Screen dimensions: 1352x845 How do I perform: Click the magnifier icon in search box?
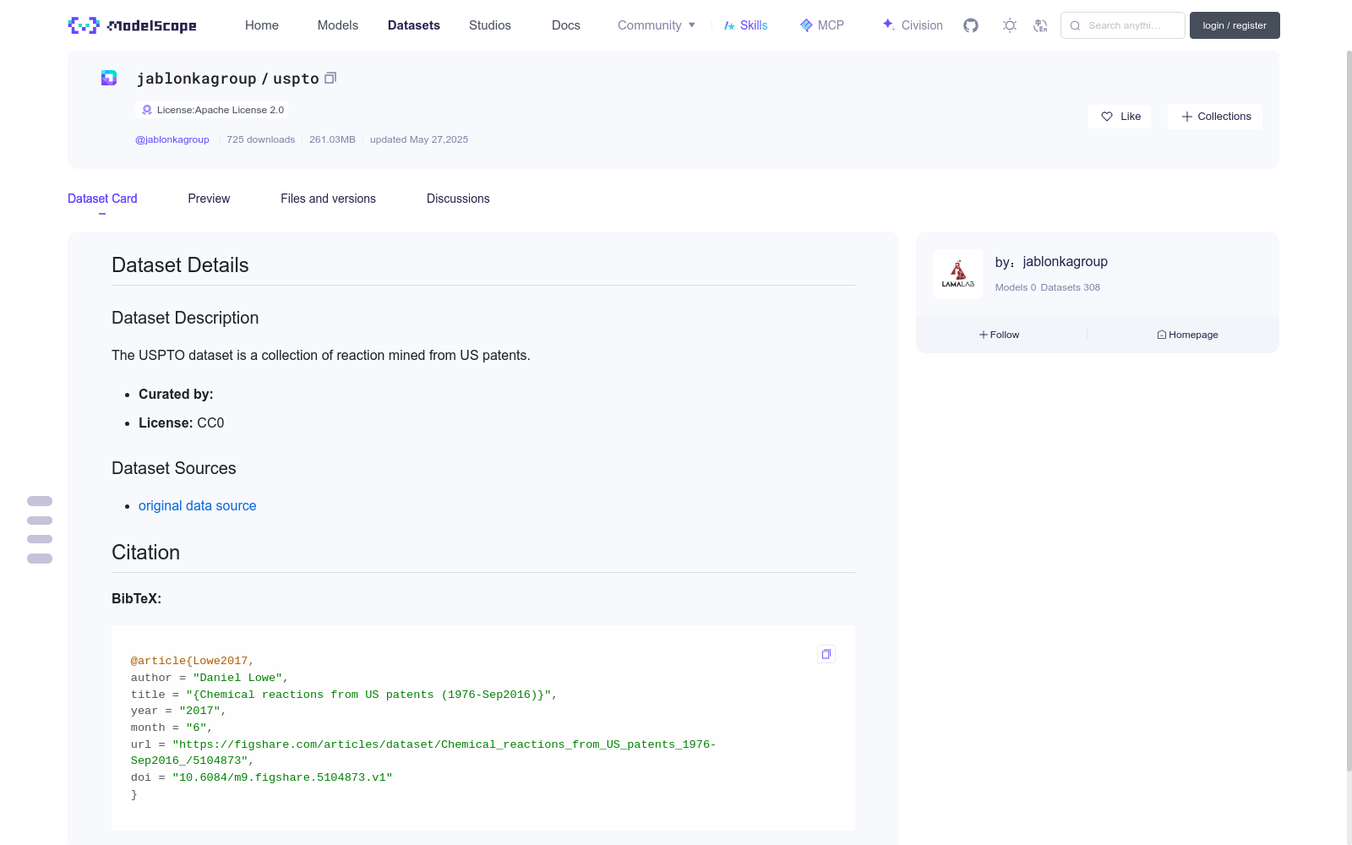[1075, 25]
